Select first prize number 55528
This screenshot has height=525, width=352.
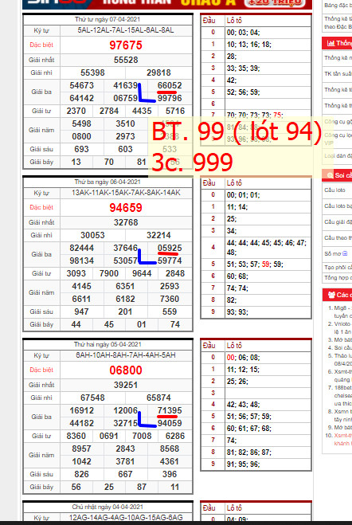[x=126, y=60]
